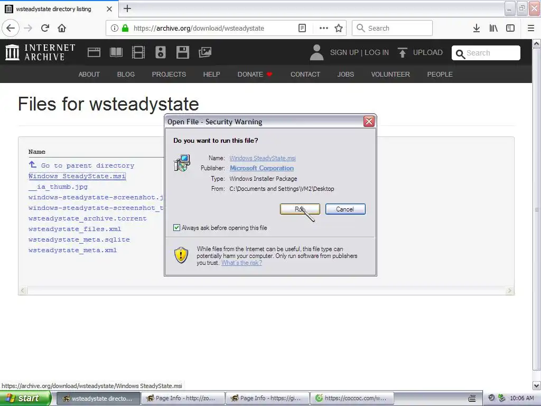The image size is (541, 406).
Task: Open wsteadystate_meta.xml link
Action: coord(72,250)
